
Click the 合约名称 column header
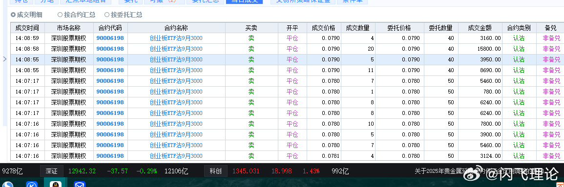click(176, 28)
